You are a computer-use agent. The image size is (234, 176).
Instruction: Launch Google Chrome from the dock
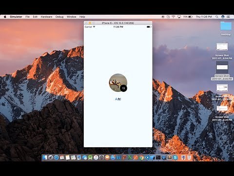pyautogui.click(x=141, y=157)
